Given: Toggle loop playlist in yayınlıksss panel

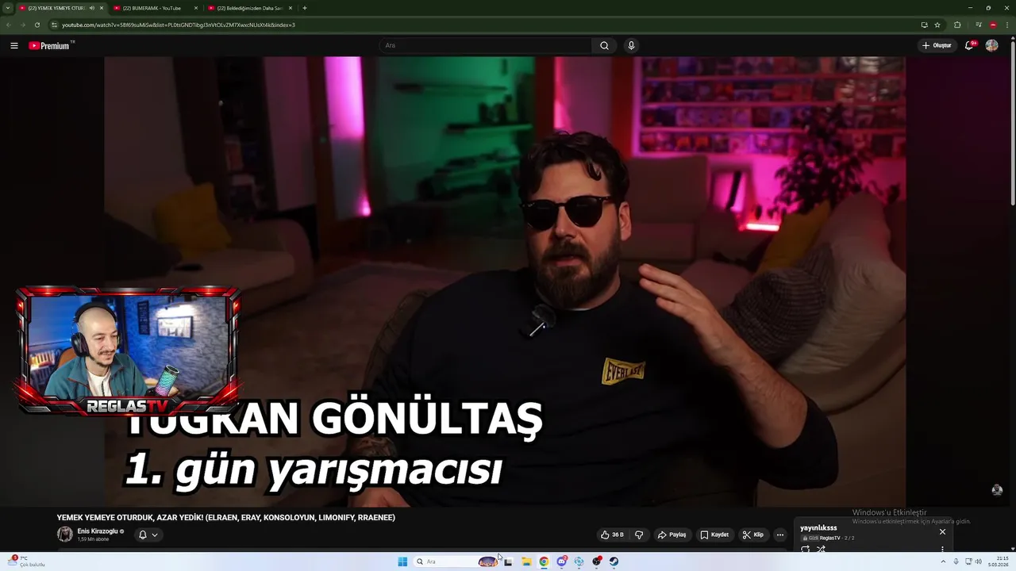Looking at the screenshot, I should pos(806,549).
